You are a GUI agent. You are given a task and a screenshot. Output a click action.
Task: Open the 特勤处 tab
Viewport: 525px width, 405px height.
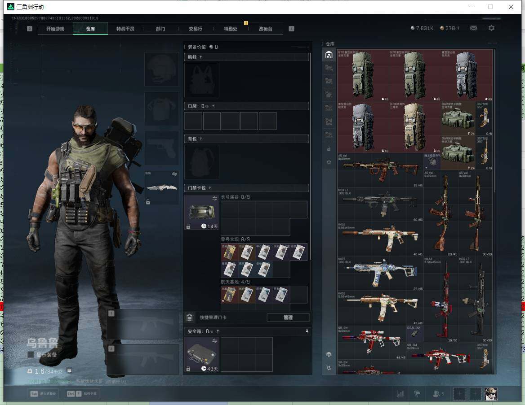(x=230, y=29)
